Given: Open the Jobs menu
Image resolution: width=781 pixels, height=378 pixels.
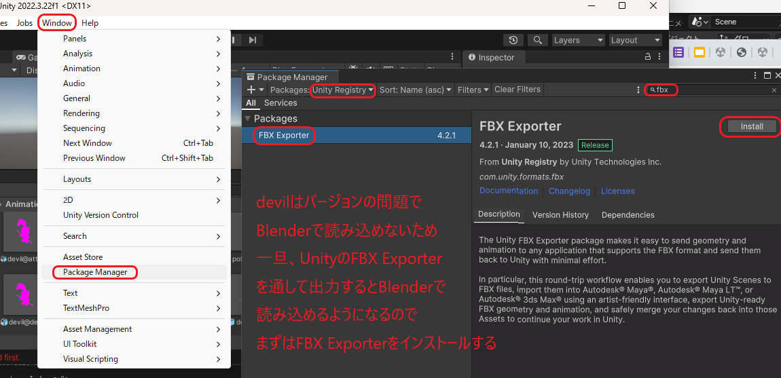Looking at the screenshot, I should pos(24,23).
